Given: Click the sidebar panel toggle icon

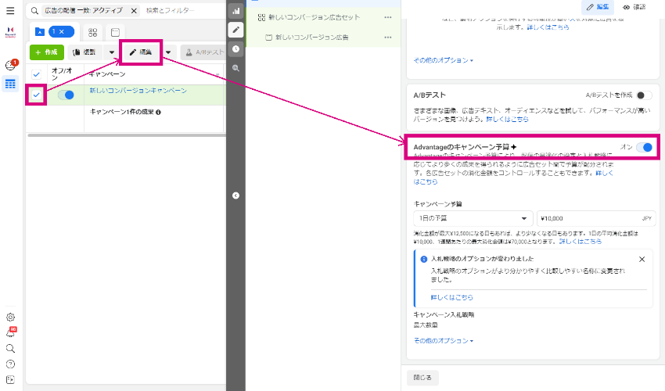Looking at the screenshot, I should [10, 379].
